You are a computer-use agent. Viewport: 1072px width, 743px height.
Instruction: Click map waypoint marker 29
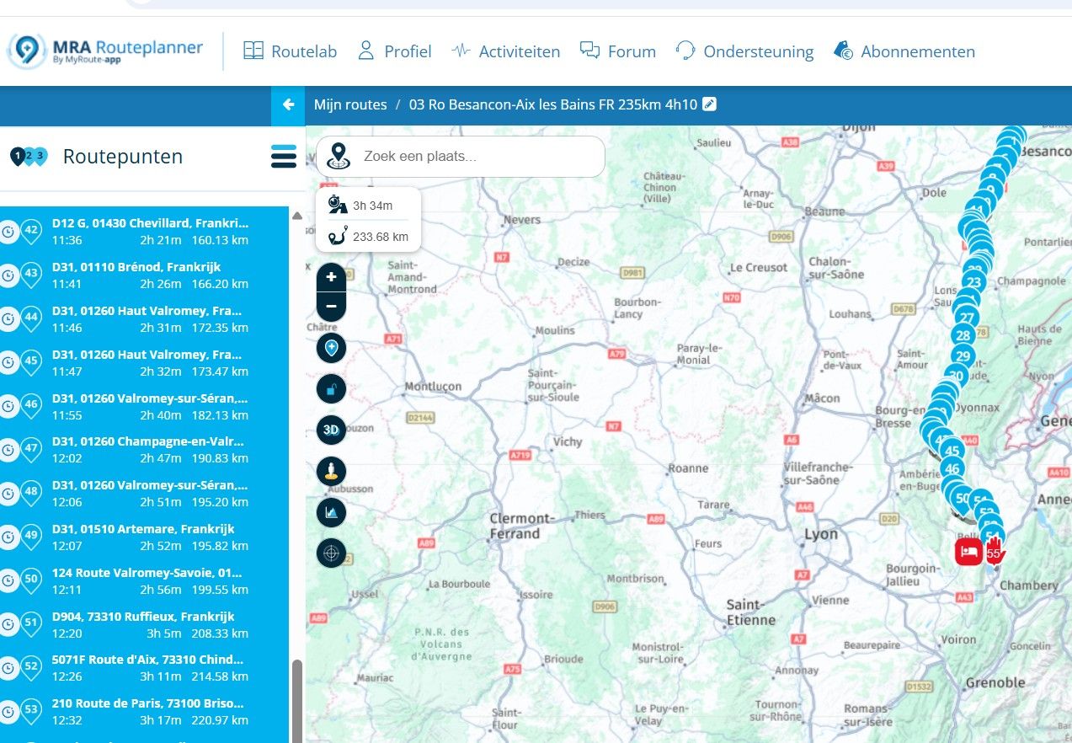[x=963, y=356]
